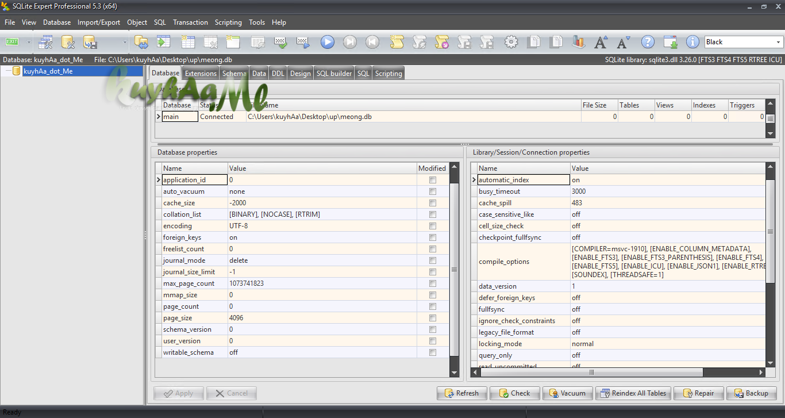Image resolution: width=785 pixels, height=418 pixels.
Task: Switch to the Extensions tab
Action: click(201, 74)
